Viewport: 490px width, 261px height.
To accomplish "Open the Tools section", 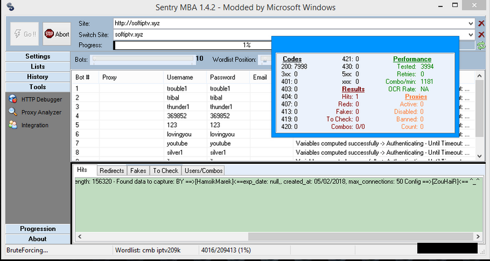I will point(38,87).
